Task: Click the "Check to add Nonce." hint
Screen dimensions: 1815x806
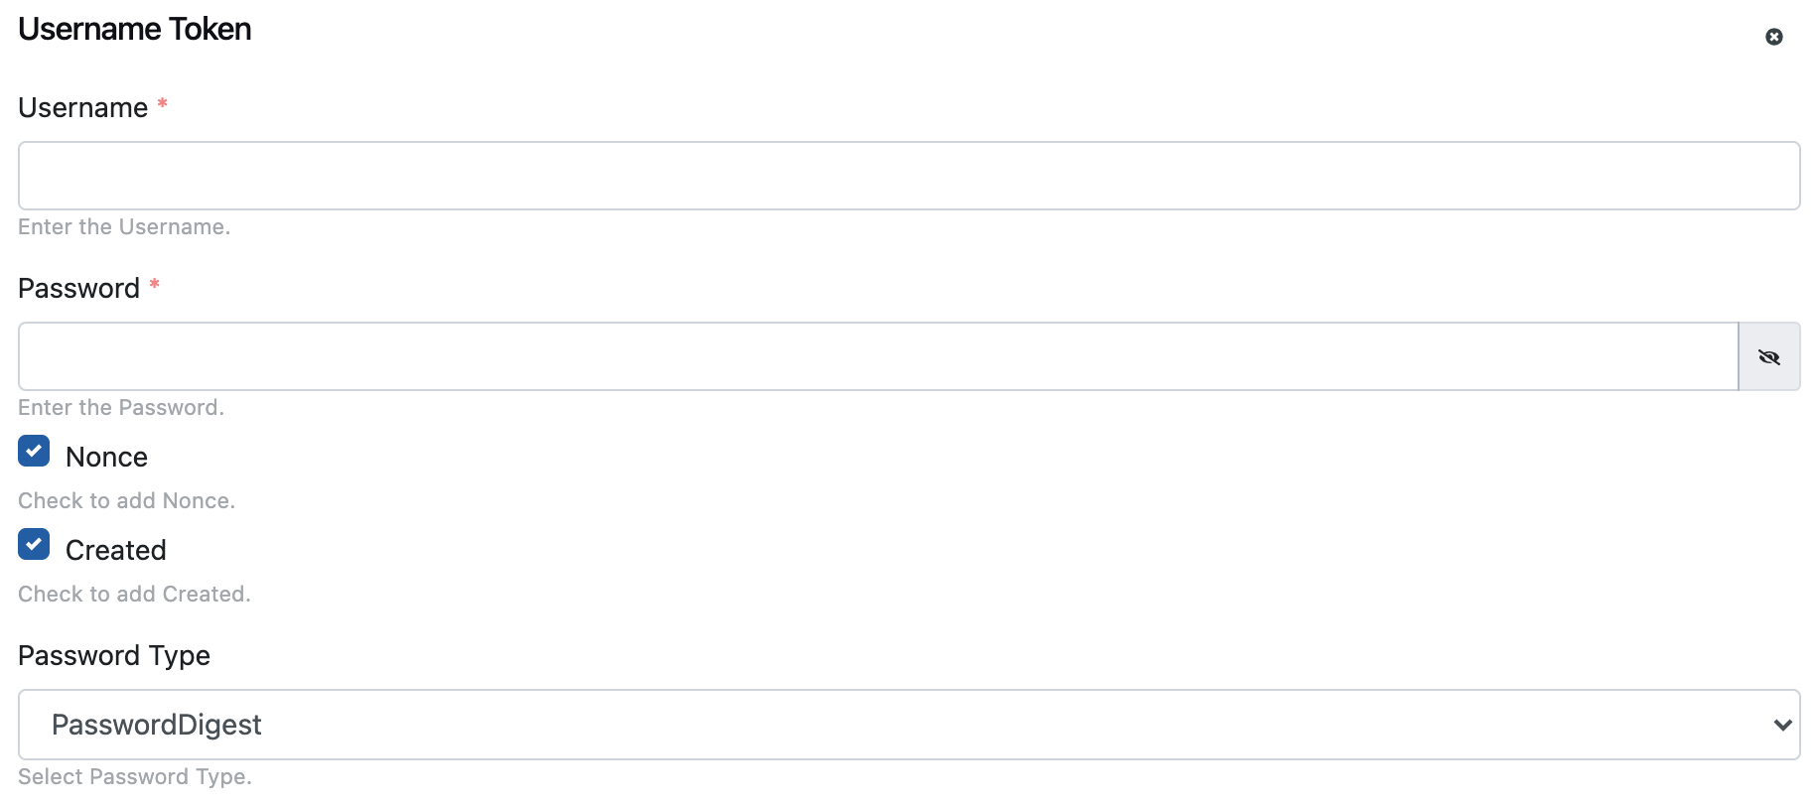Action: pyautogui.click(x=126, y=501)
